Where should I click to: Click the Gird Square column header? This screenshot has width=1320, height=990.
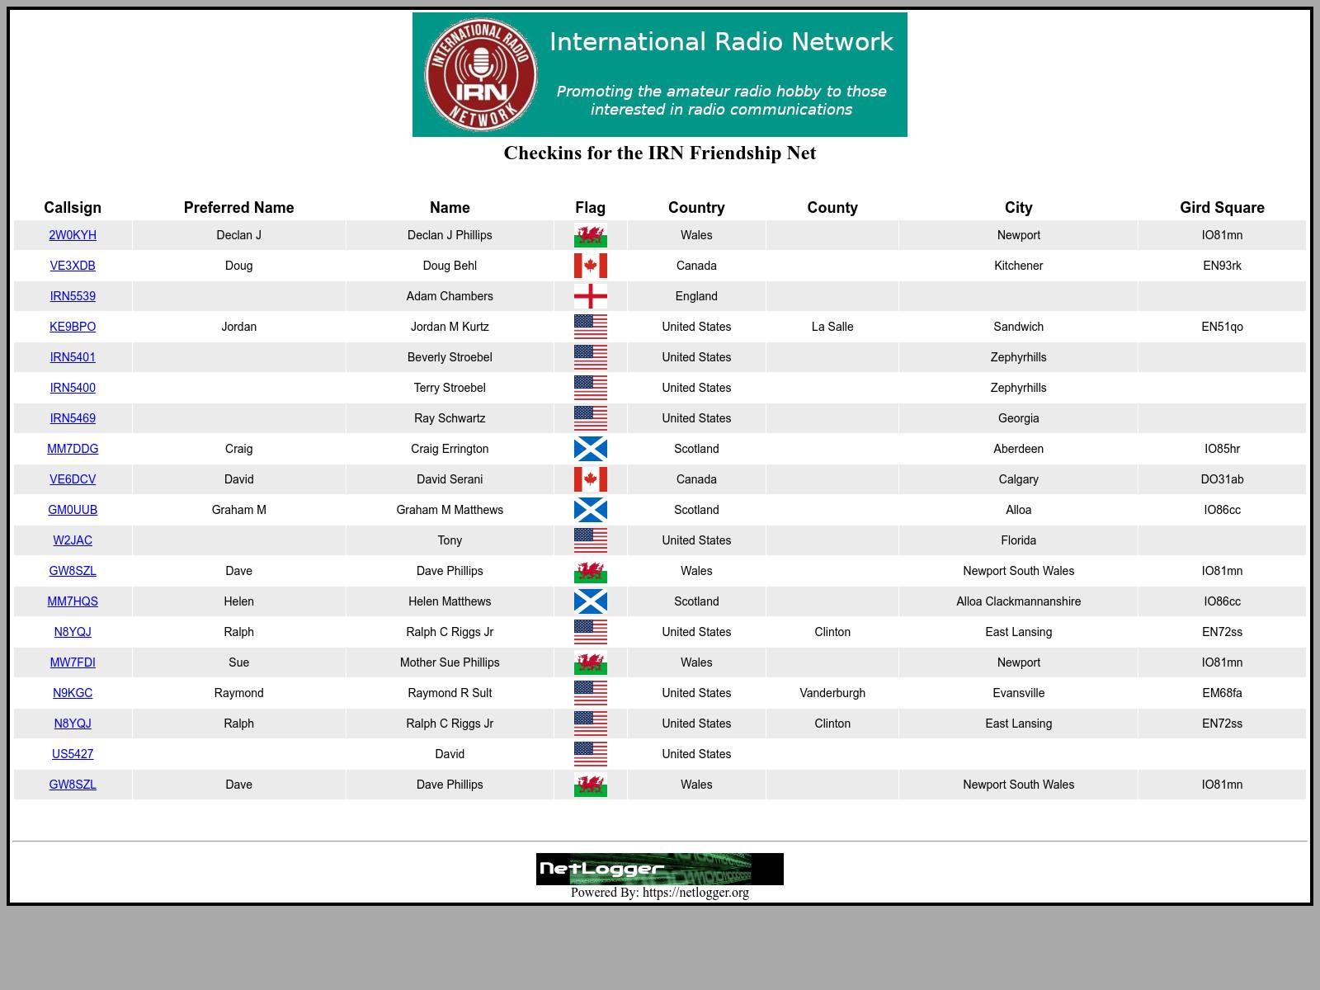point(1222,208)
